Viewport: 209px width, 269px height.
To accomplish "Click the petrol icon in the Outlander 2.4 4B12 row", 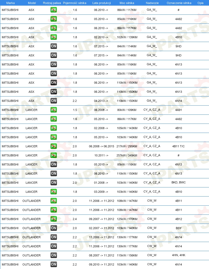I will [54, 219].
